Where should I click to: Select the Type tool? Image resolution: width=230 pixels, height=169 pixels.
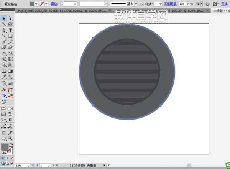click(10, 30)
